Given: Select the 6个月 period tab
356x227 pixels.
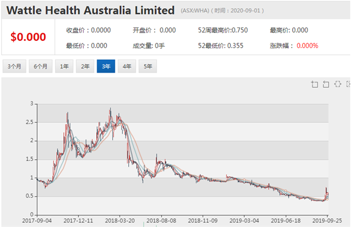Looking at the screenshot, I should pos(40,66).
